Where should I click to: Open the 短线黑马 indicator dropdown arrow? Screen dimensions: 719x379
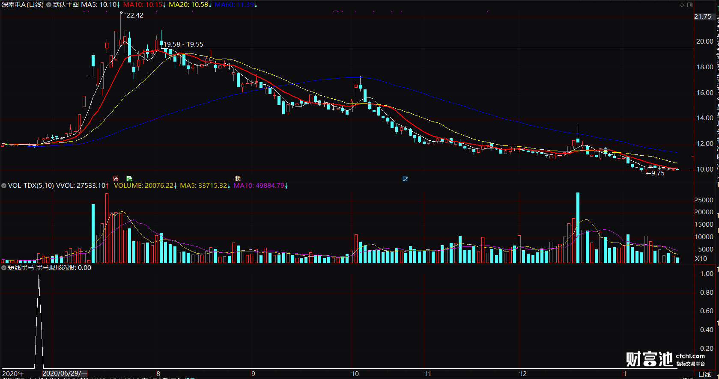(4, 268)
